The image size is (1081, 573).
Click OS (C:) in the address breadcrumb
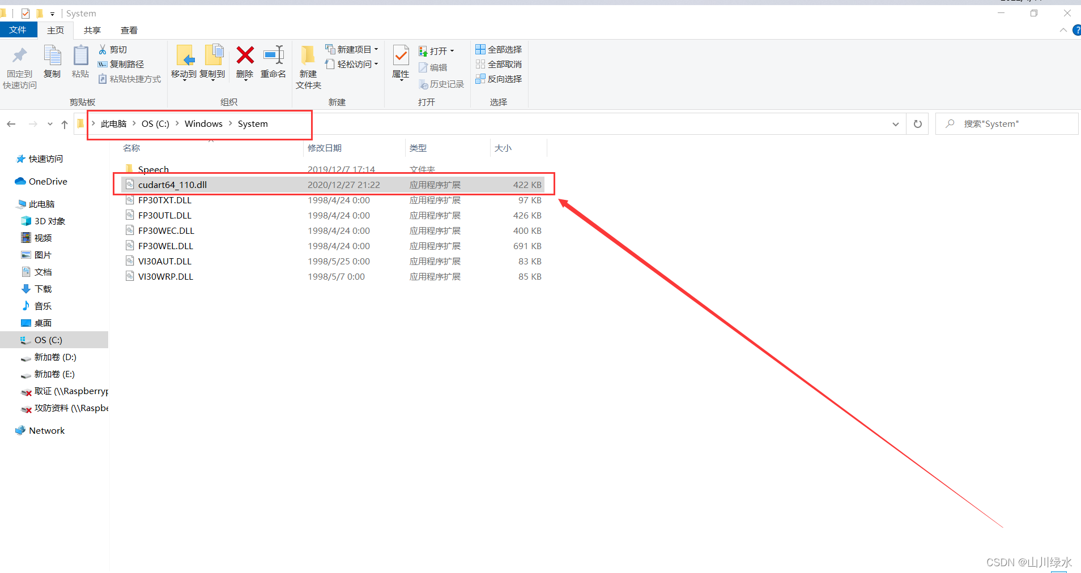(155, 123)
